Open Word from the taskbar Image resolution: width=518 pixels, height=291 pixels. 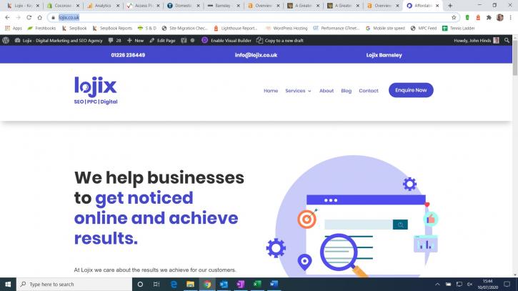(274, 285)
